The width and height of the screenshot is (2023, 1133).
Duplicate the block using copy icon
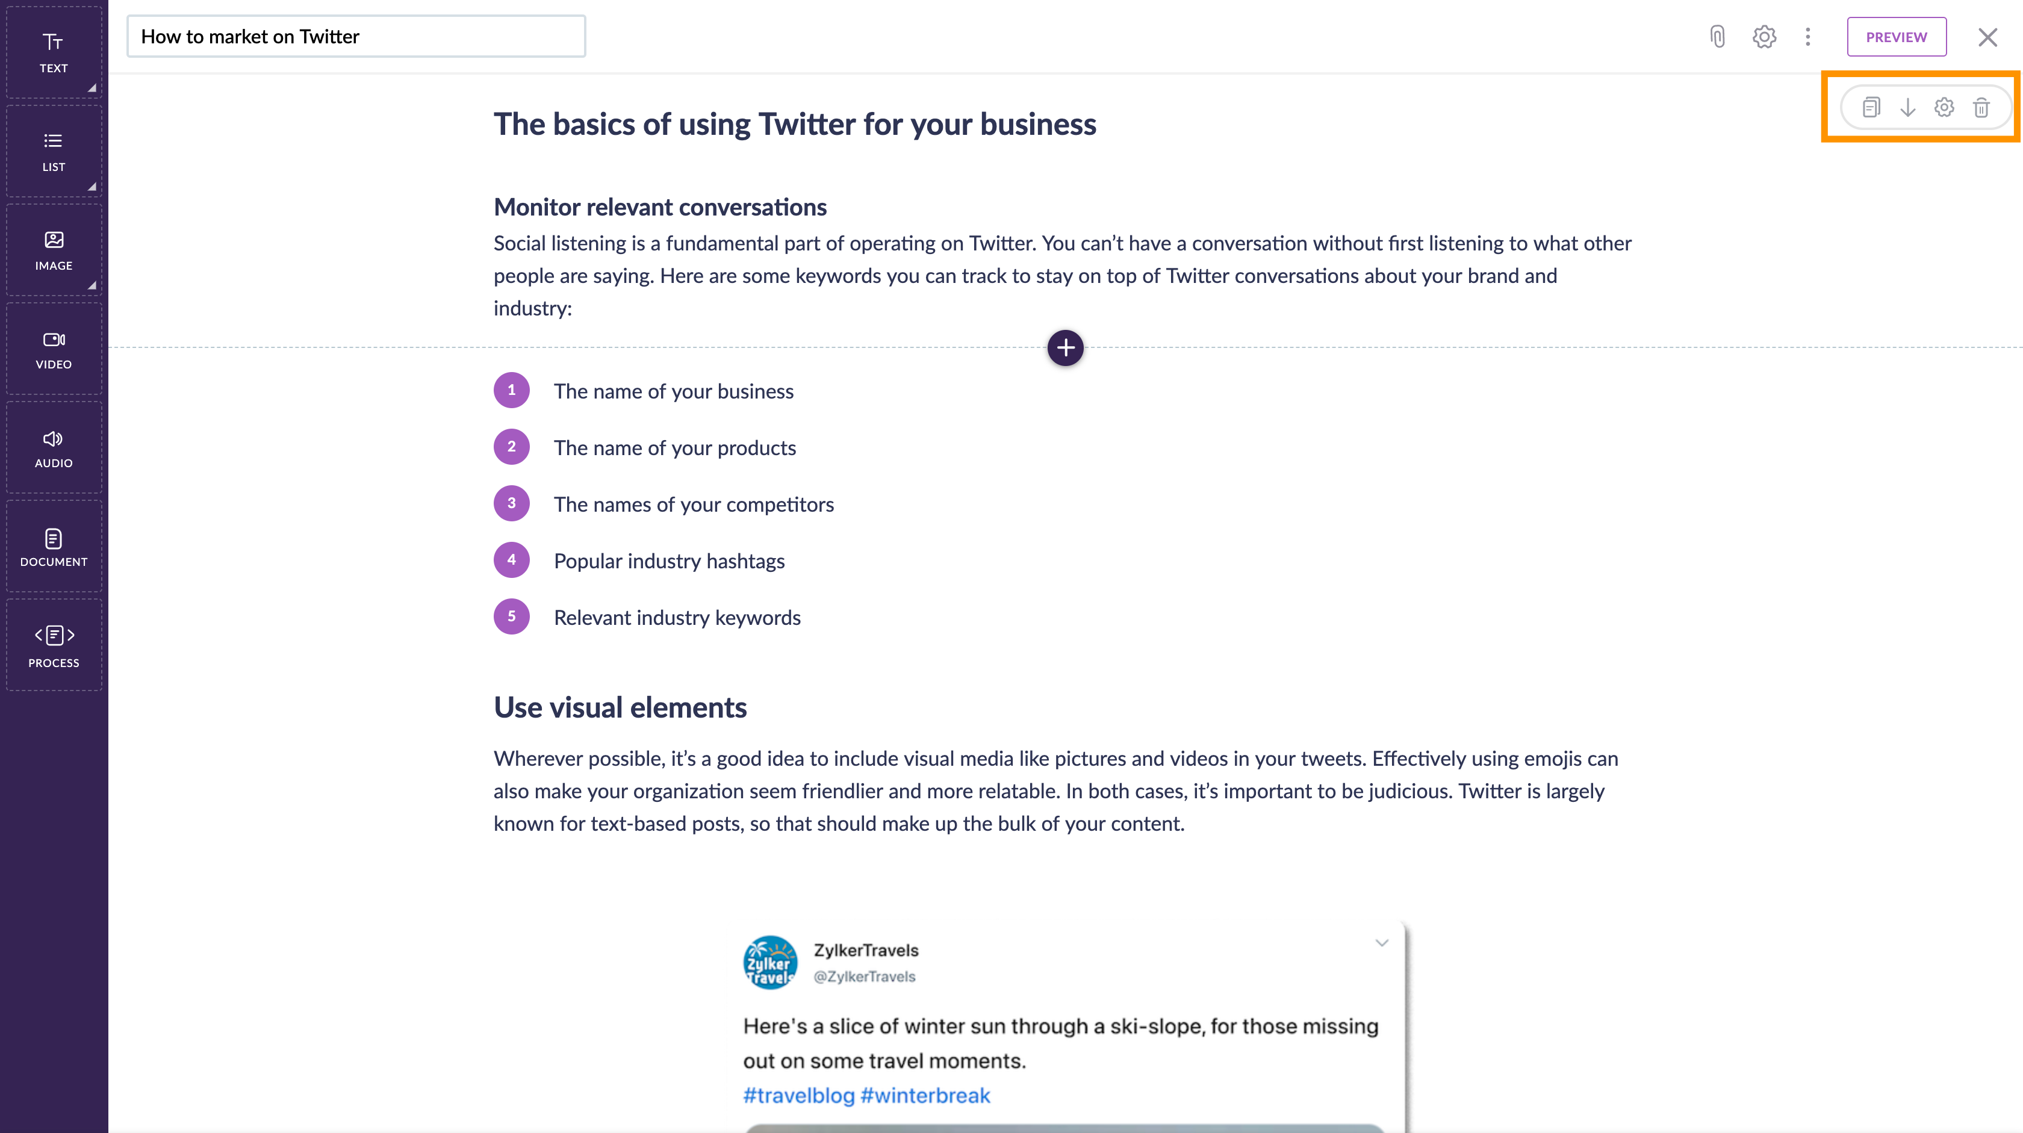[1871, 108]
